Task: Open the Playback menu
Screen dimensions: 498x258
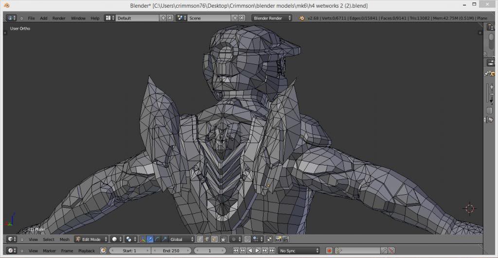Action: coord(87,251)
